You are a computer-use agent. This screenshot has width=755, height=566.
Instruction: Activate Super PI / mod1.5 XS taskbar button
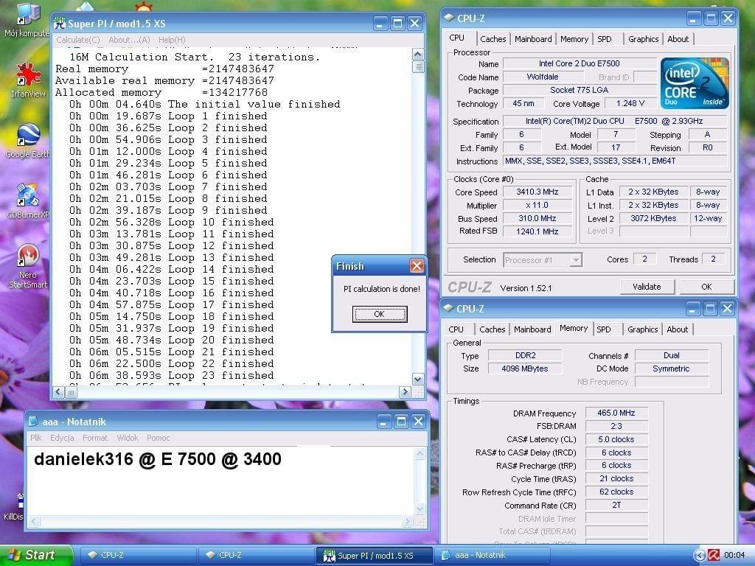pyautogui.click(x=374, y=555)
